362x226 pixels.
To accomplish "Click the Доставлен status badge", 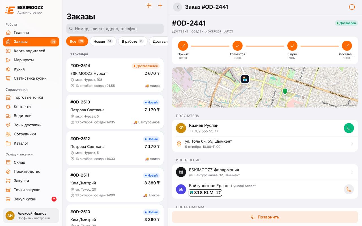I will click(346, 23).
